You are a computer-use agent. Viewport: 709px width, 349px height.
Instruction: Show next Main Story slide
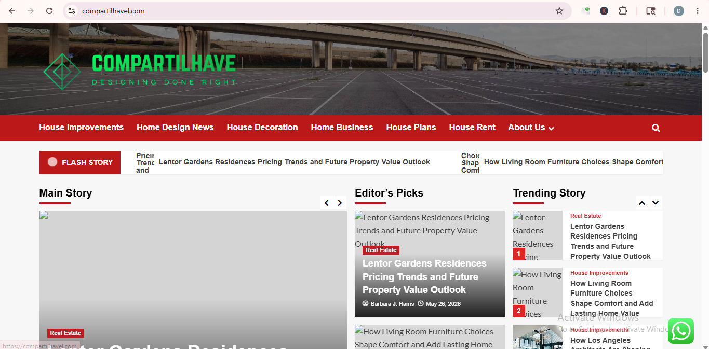340,203
